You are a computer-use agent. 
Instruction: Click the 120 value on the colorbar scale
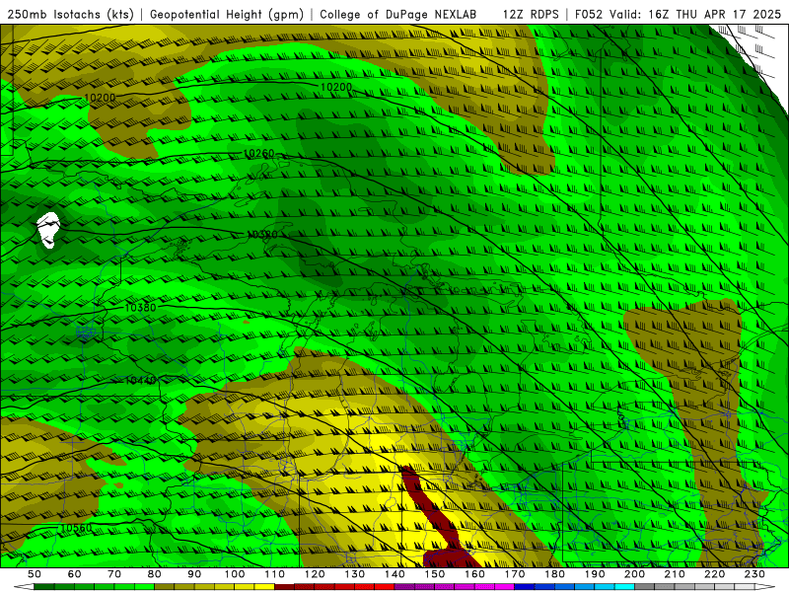pyautogui.click(x=315, y=574)
